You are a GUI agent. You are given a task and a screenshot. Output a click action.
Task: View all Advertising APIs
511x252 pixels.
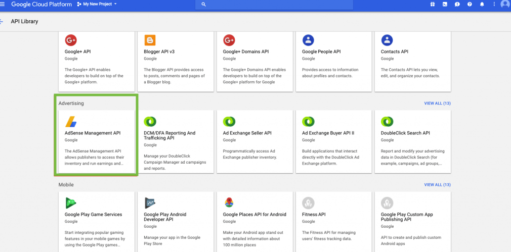click(x=437, y=104)
